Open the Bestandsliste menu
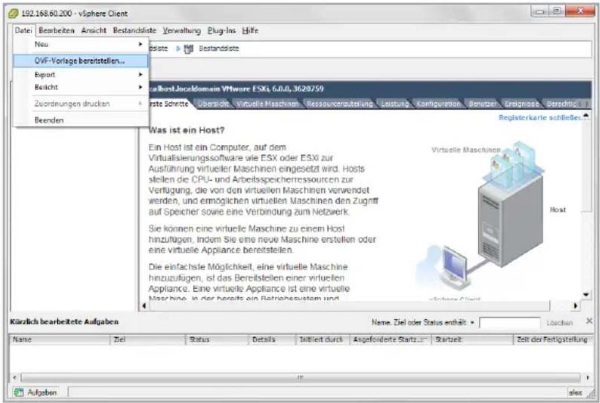 click(x=134, y=30)
